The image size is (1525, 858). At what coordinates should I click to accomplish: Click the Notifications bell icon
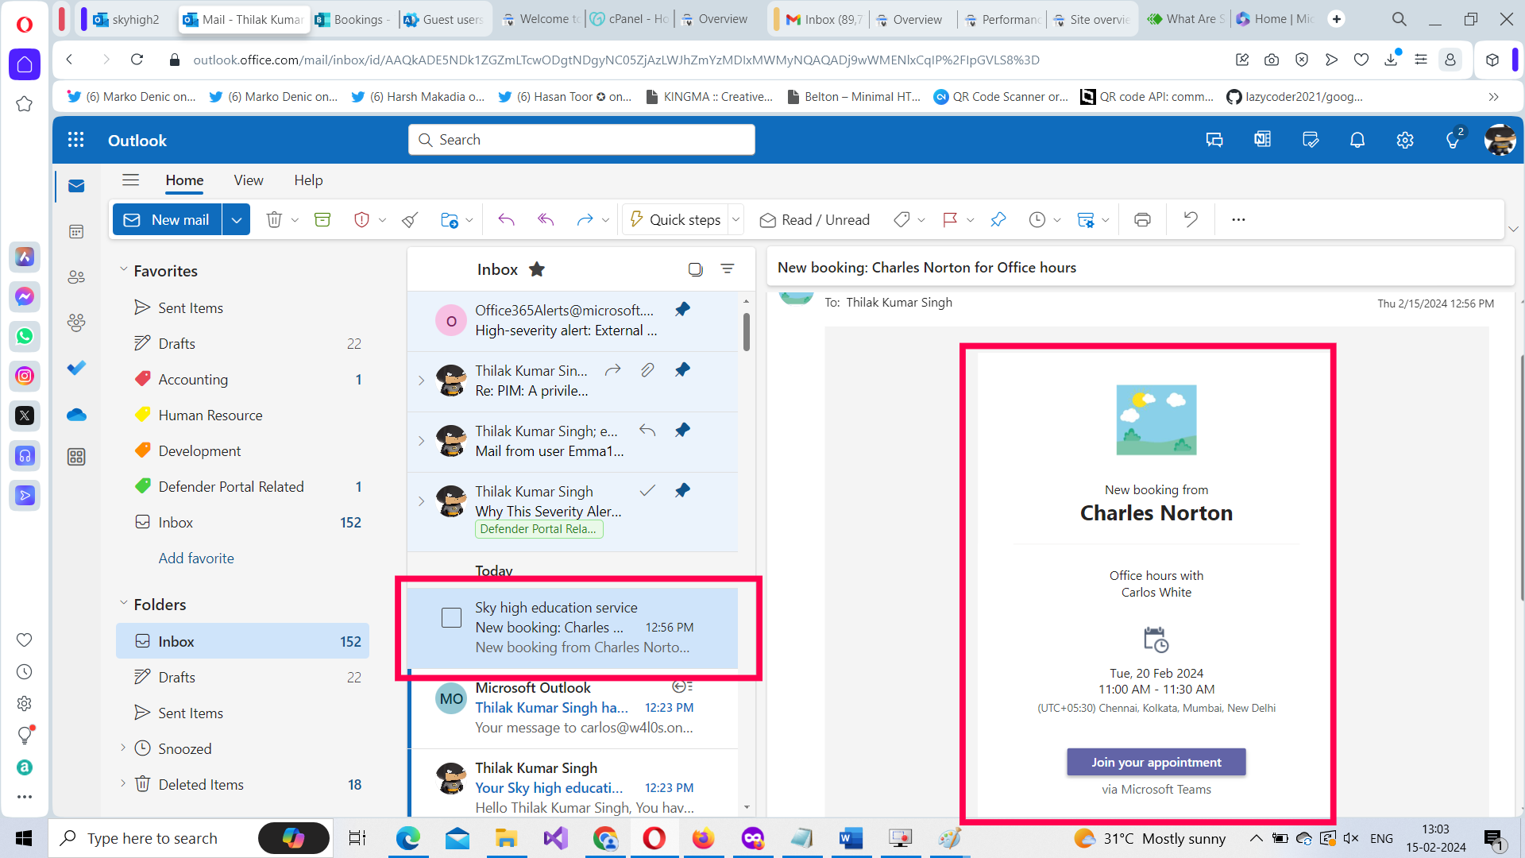pos(1357,140)
